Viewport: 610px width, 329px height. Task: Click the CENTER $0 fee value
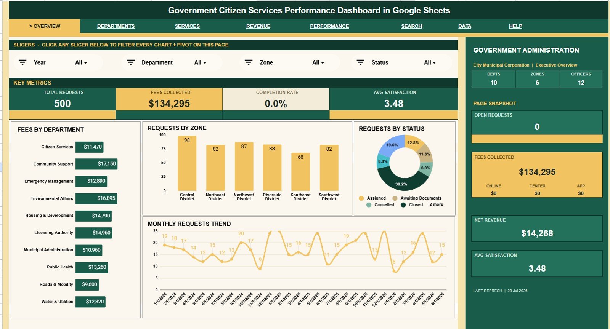pos(537,193)
